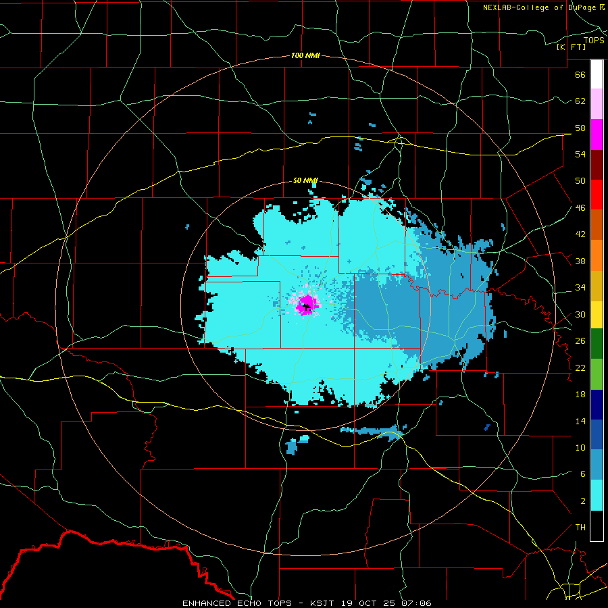Click the legend value '54'

(580, 154)
